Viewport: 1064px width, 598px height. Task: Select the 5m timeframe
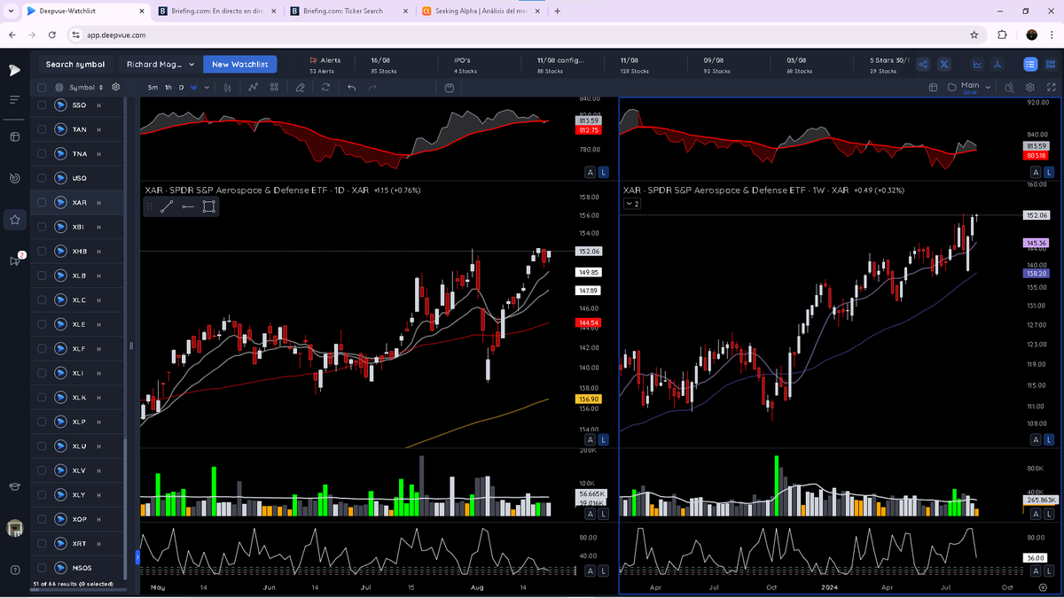point(153,88)
